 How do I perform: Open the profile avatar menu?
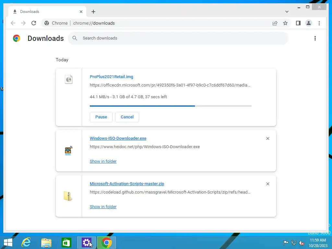pos(309,23)
